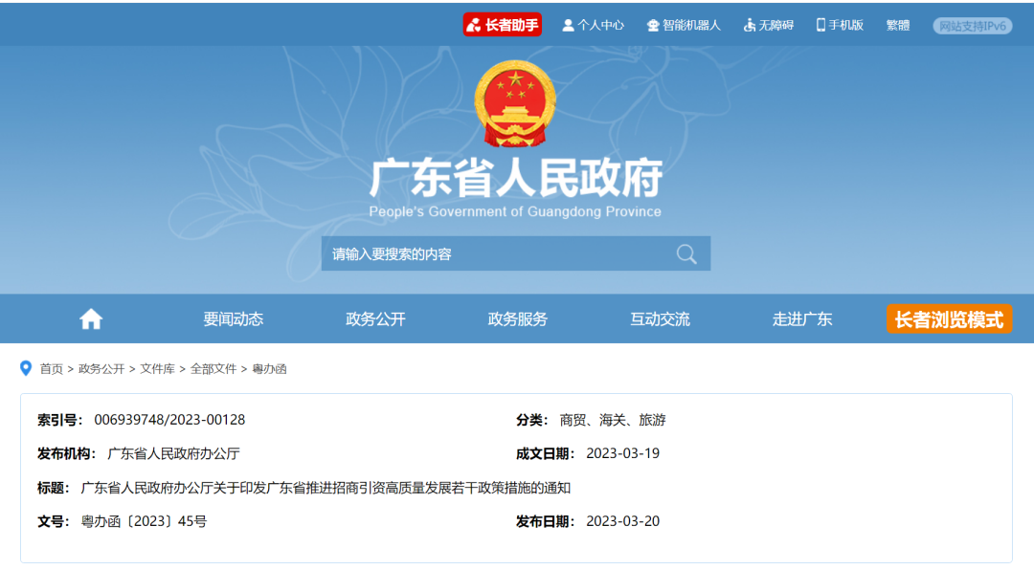The image size is (1034, 570).
Task: Open the 互动交流 nav tab
Action: coord(660,318)
